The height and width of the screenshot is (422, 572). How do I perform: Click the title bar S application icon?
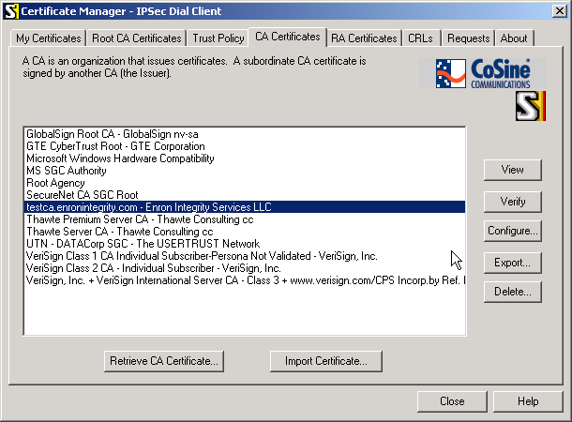coord(10,11)
